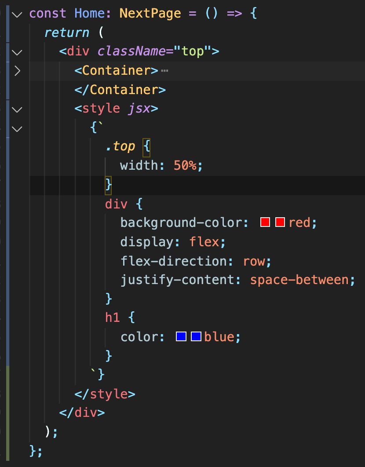
Task: Open the first red color swatch
Action: coord(265,222)
